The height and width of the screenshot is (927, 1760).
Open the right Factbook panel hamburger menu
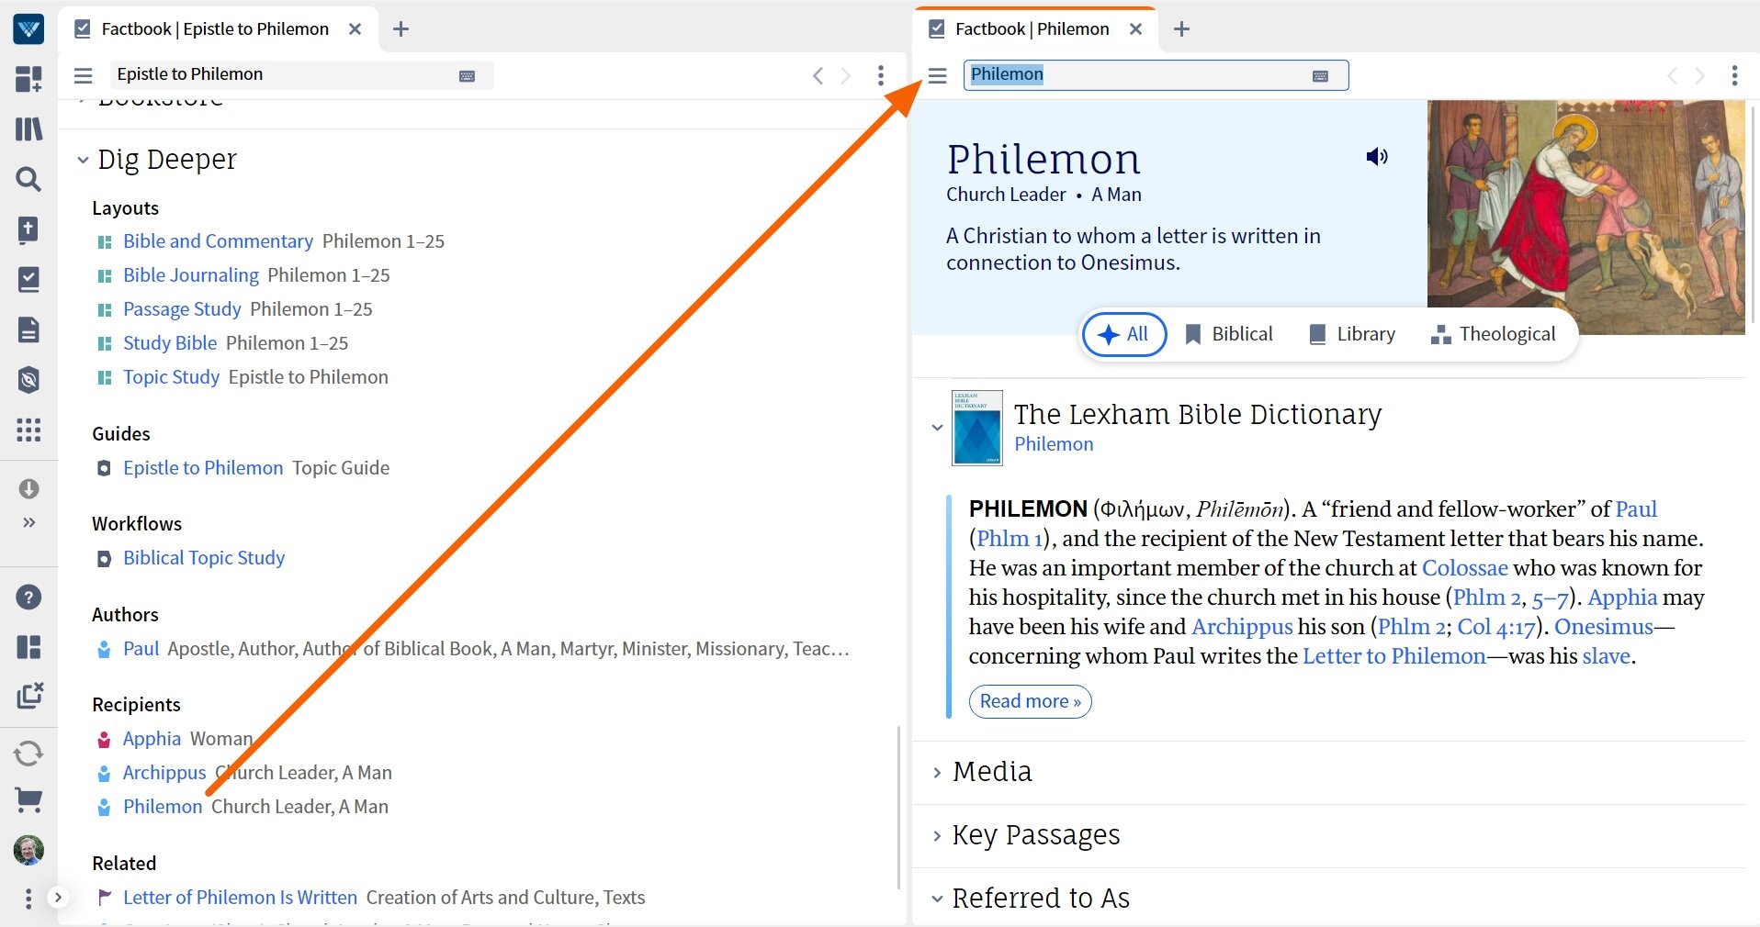click(937, 75)
